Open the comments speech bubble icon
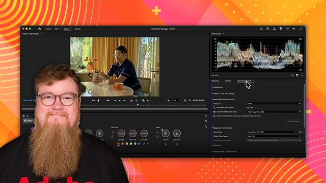Screen dimensions: 326x183 [x=281, y=29]
